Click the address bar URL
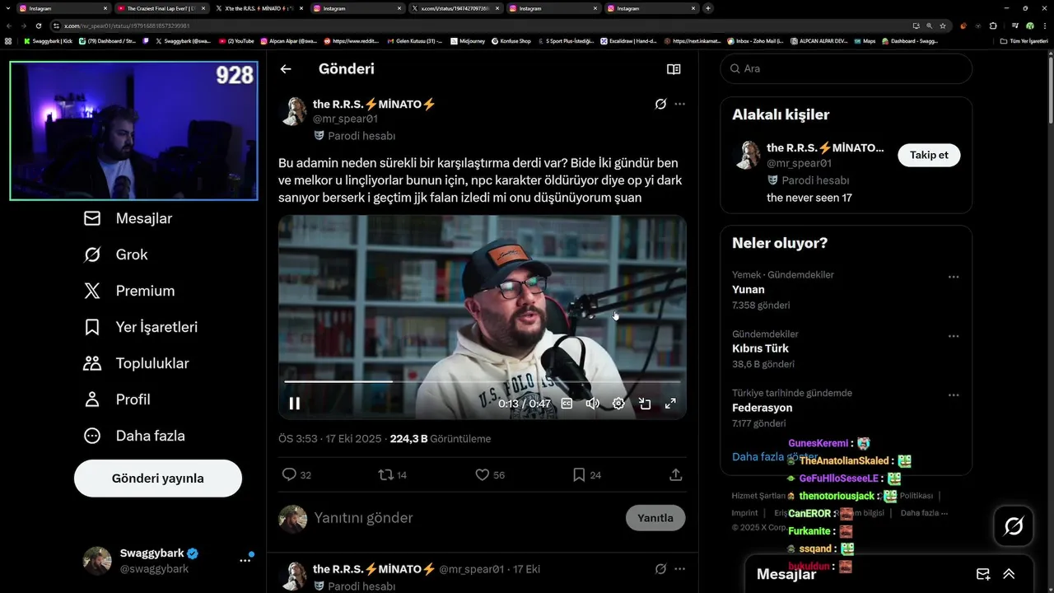The image size is (1054, 593). click(x=127, y=26)
